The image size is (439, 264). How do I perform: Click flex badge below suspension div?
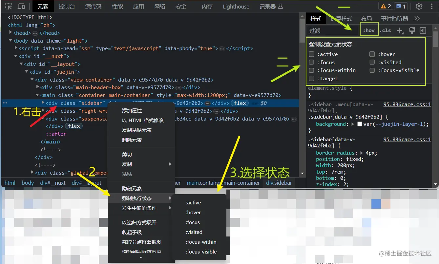point(74,126)
